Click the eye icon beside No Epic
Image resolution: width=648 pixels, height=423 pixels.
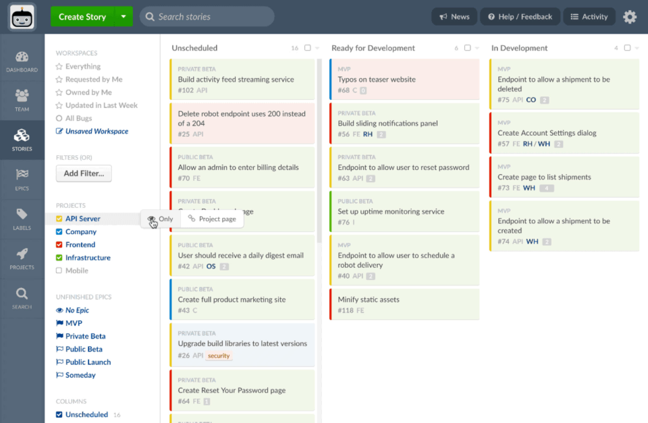point(59,310)
